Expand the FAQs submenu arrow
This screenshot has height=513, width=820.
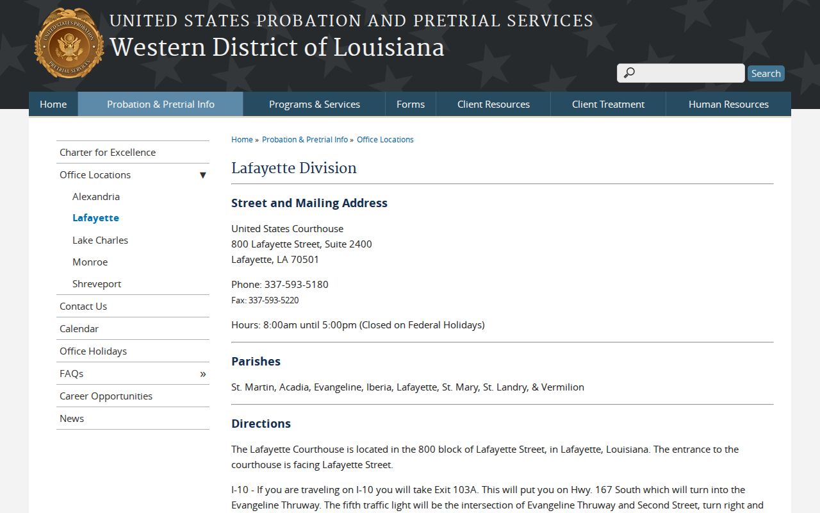pyautogui.click(x=202, y=374)
